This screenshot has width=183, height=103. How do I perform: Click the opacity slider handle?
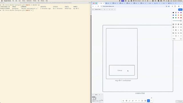coord(181,21)
